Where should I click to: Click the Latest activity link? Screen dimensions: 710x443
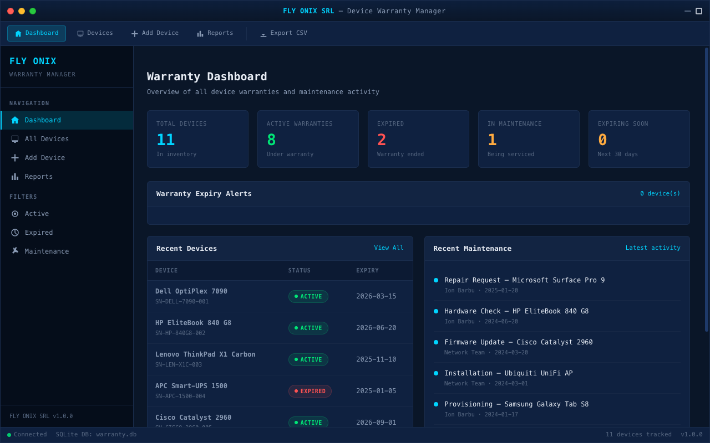pos(653,248)
